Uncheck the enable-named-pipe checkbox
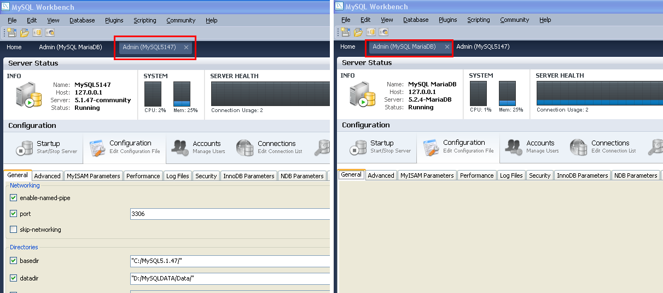The height and width of the screenshot is (293, 663). [x=14, y=198]
